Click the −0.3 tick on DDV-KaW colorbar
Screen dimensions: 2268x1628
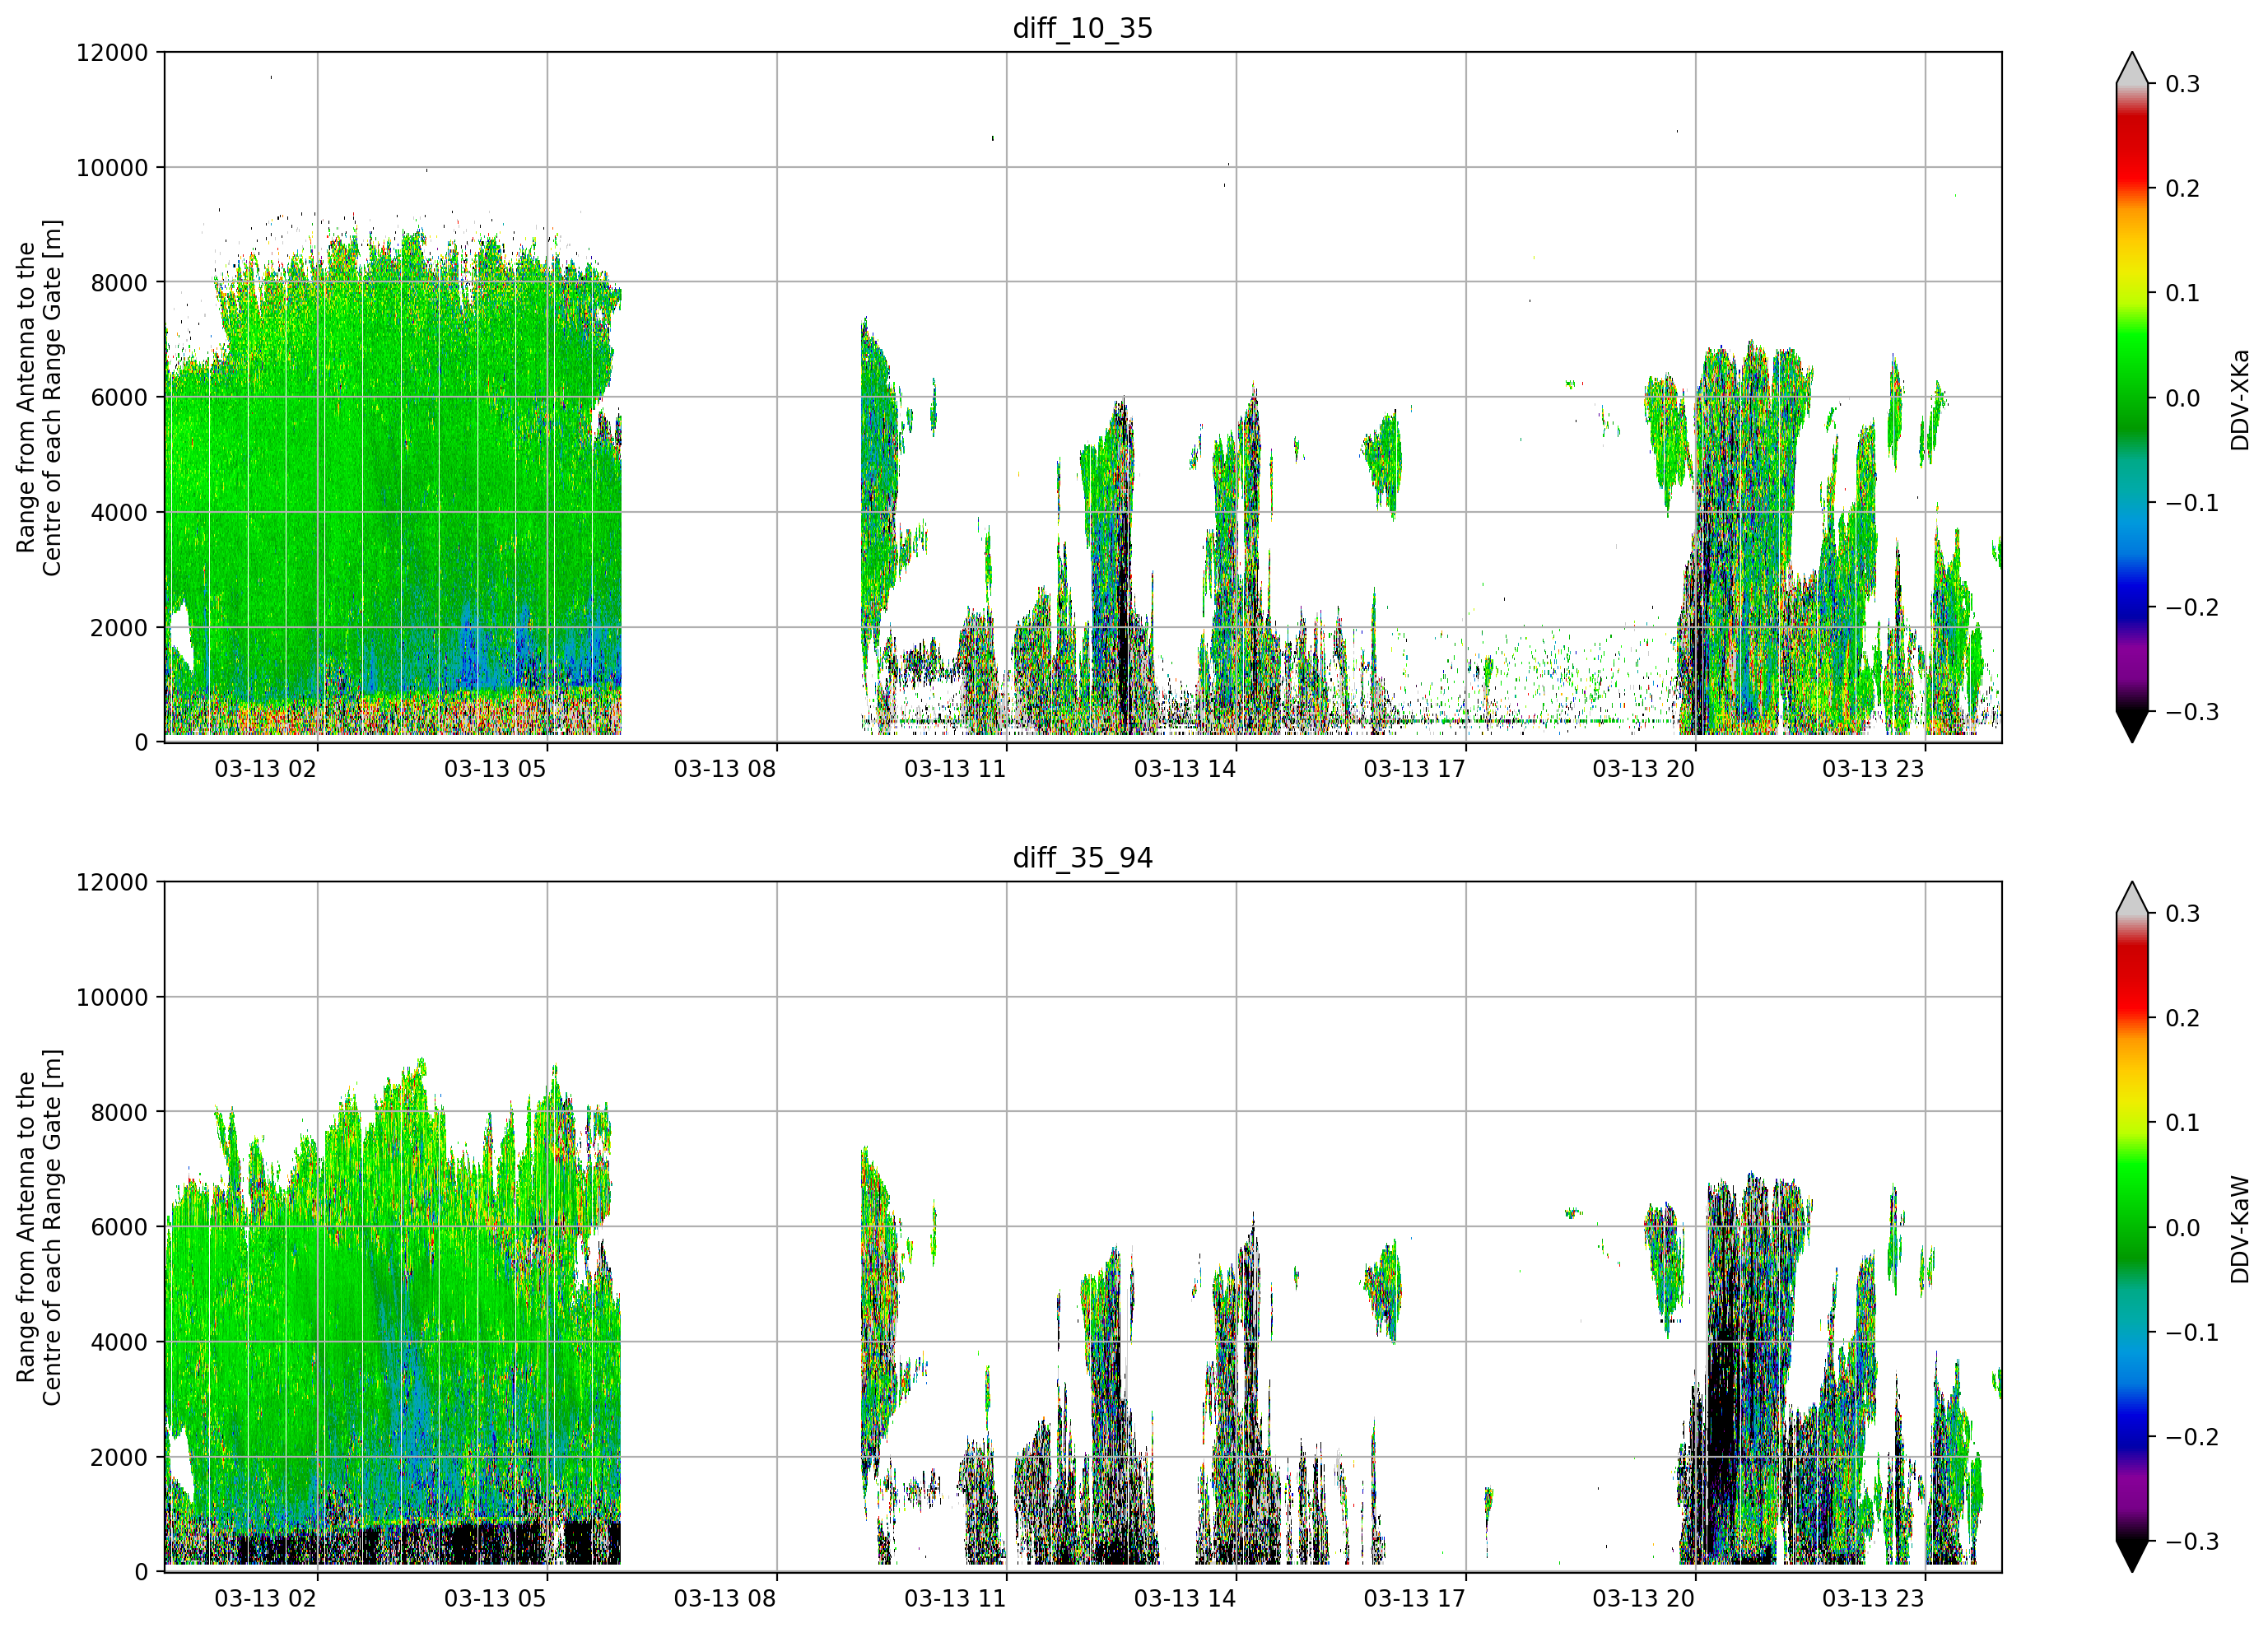click(x=2192, y=1542)
